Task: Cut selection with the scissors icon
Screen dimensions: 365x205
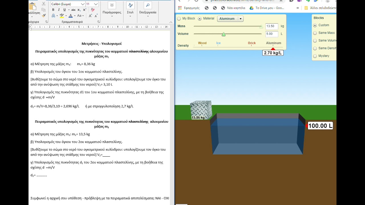Action: 44,4
